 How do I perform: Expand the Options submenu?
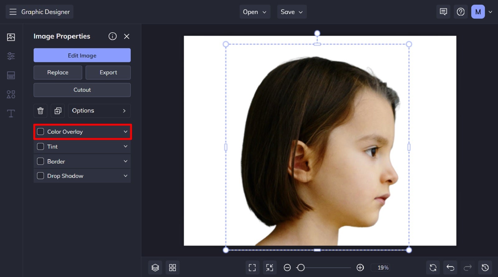coord(99,111)
